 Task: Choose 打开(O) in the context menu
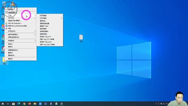(x=21, y=9)
